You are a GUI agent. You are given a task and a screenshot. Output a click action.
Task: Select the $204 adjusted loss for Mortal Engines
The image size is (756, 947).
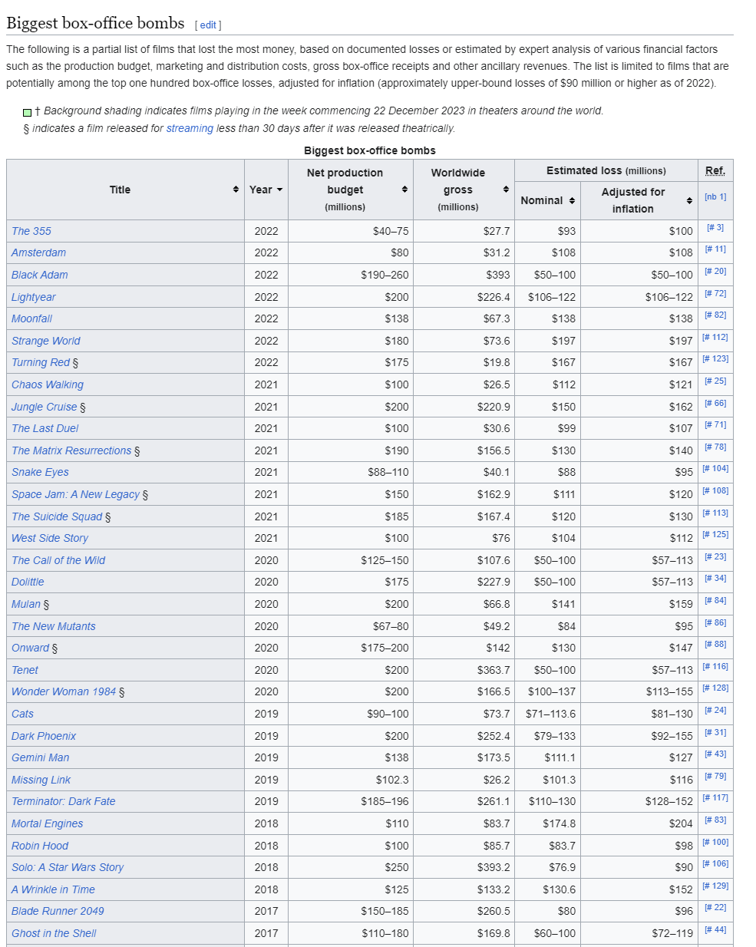[x=639, y=823]
